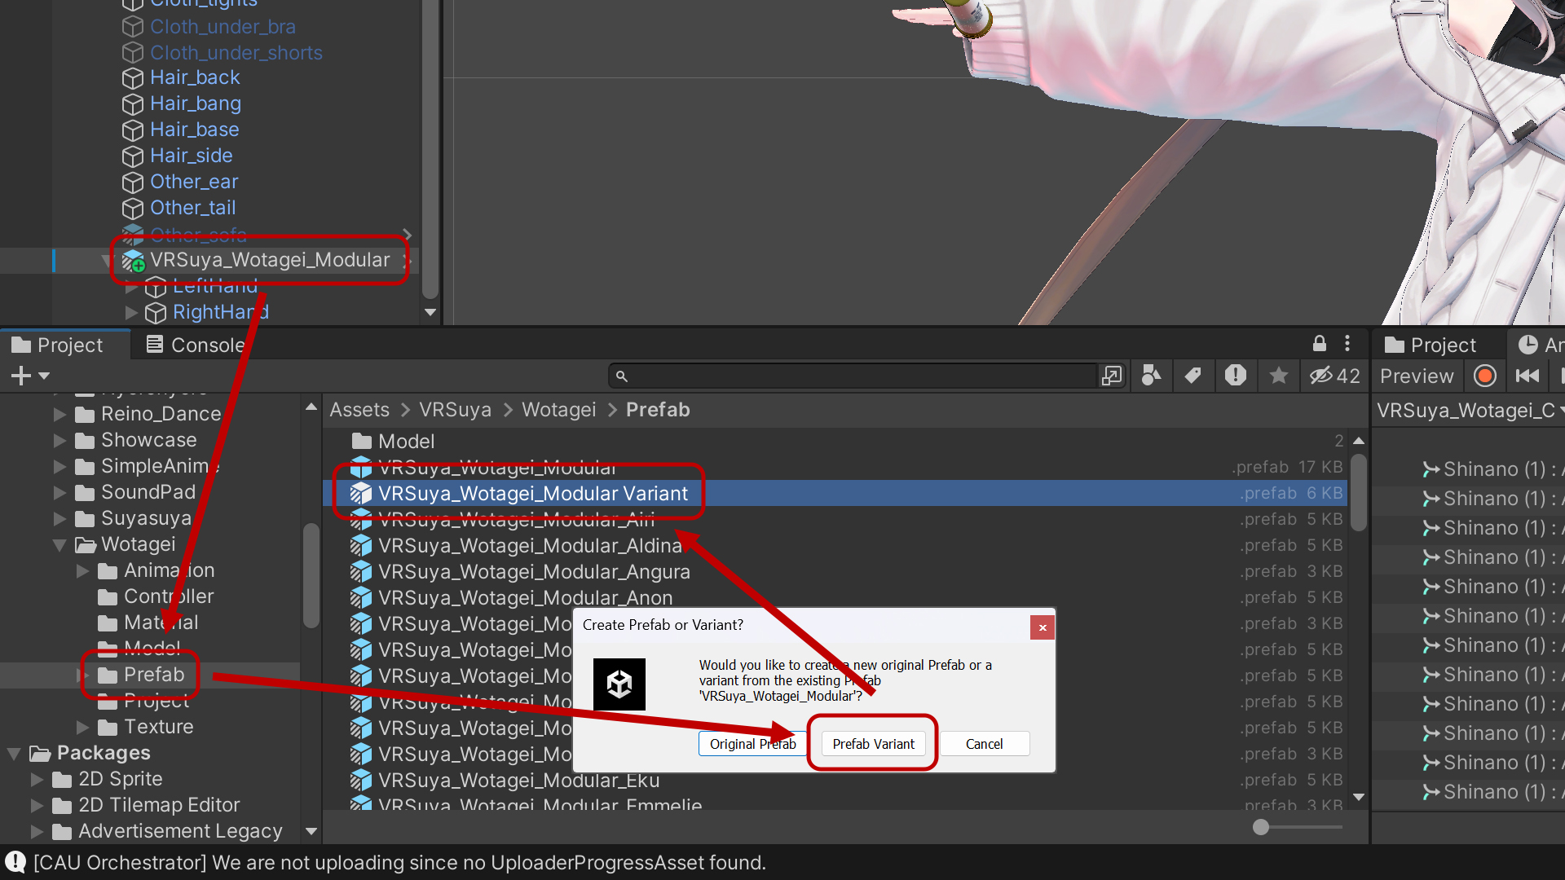Click the VRSuya_Wotagei_Modular_Anon prefab icon
The width and height of the screenshot is (1565, 880).
361,598
